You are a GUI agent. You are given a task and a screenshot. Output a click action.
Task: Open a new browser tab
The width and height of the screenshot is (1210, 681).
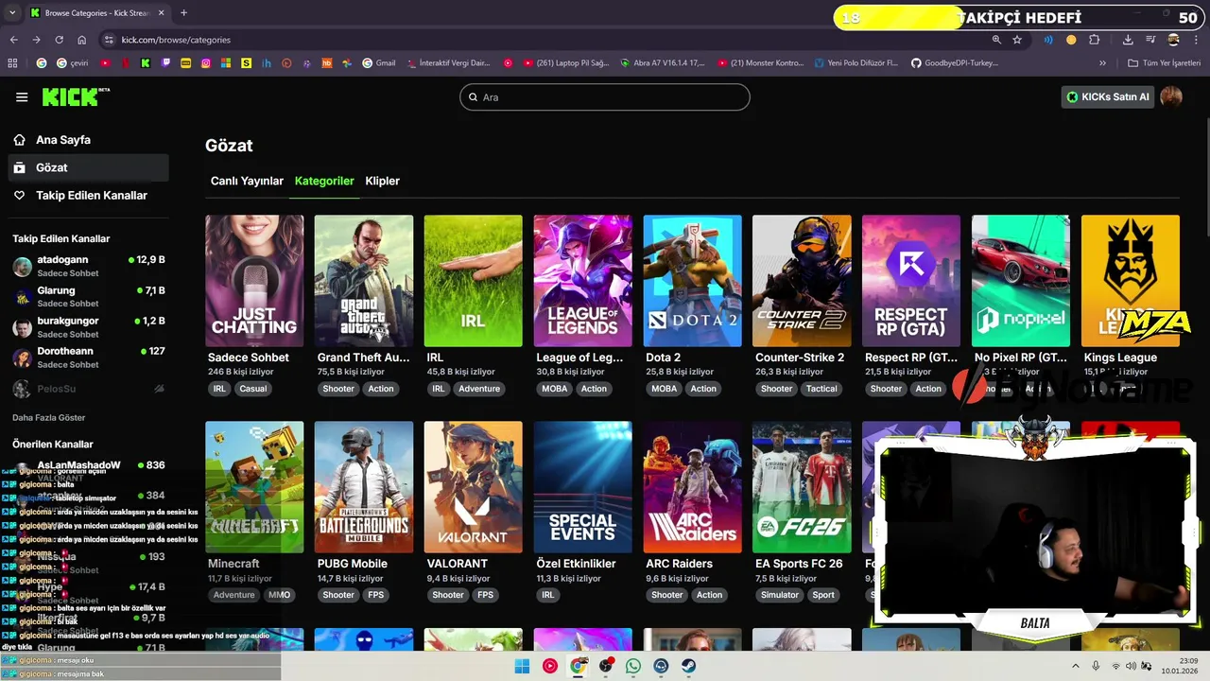183,13
